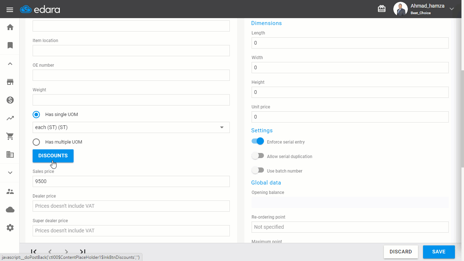This screenshot has width=464, height=261.
Task: Click the blue SAVE button
Action: tap(439, 252)
